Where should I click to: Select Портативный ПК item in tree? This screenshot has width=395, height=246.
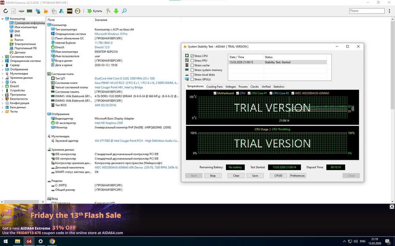coord(25,48)
